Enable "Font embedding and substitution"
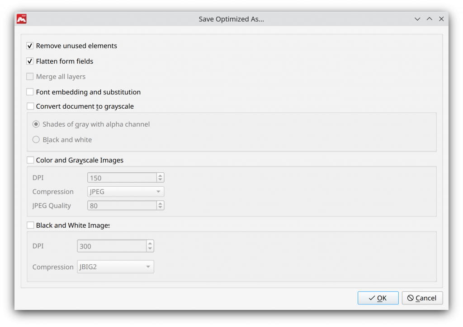The height and width of the screenshot is (327, 463). pos(30,92)
